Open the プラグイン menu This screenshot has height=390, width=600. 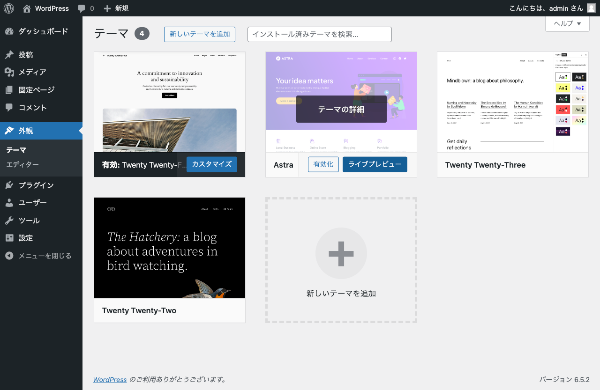coord(41,185)
